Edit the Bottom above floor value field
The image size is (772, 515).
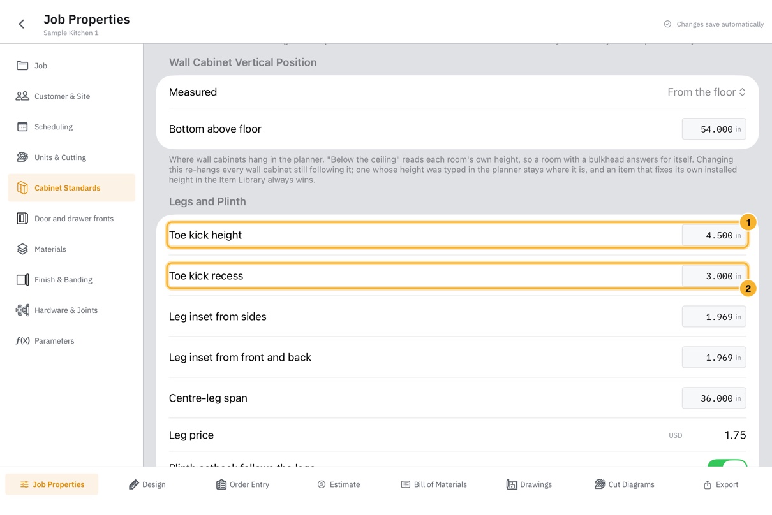(x=714, y=129)
